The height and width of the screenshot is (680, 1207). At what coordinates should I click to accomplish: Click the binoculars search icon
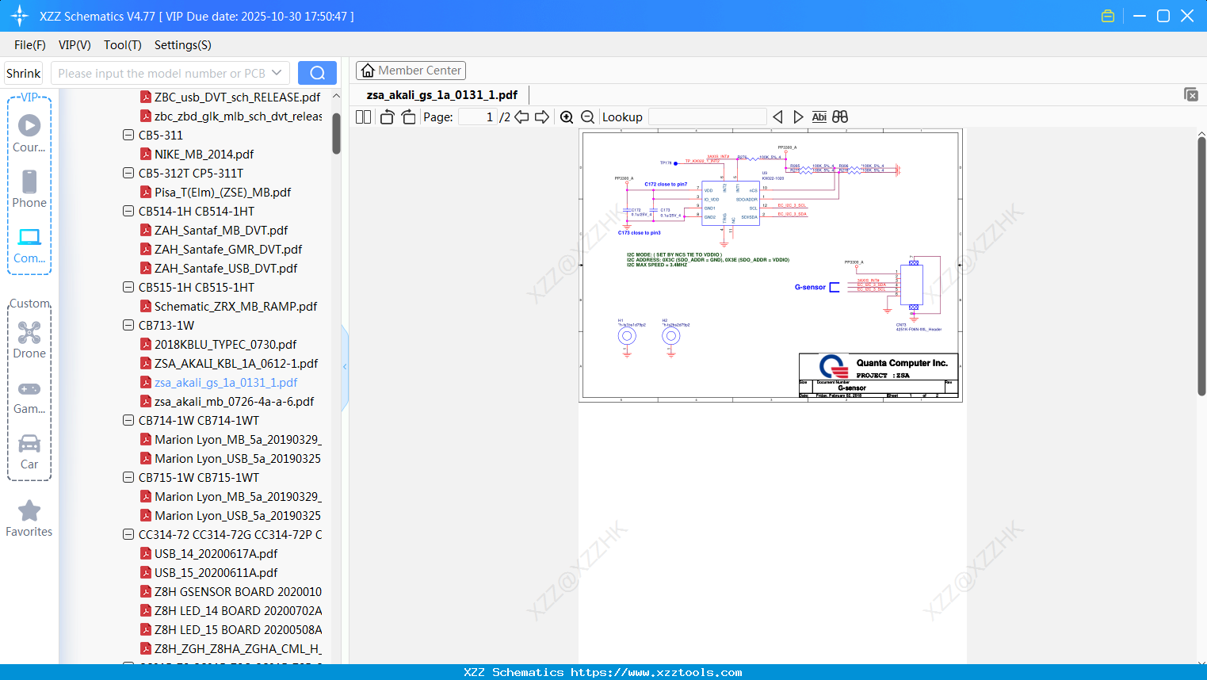840,117
